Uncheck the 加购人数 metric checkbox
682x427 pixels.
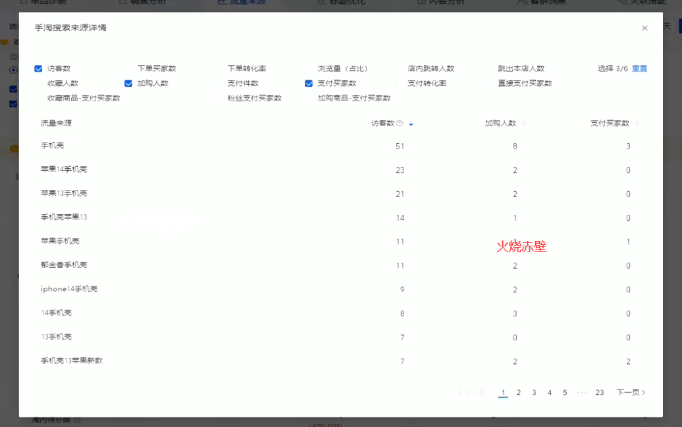point(128,83)
